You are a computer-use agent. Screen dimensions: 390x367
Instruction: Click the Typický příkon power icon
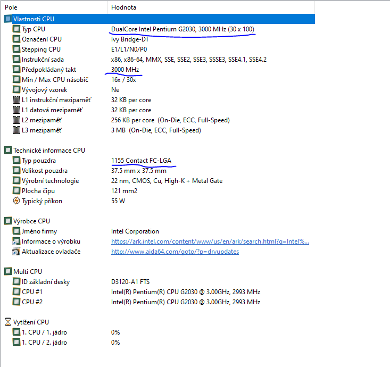pos(16,201)
